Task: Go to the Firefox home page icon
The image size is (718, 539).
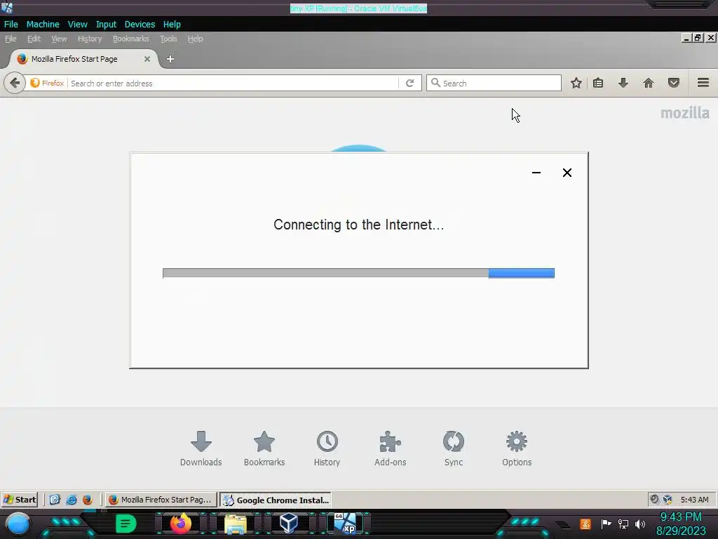Action: click(x=649, y=83)
